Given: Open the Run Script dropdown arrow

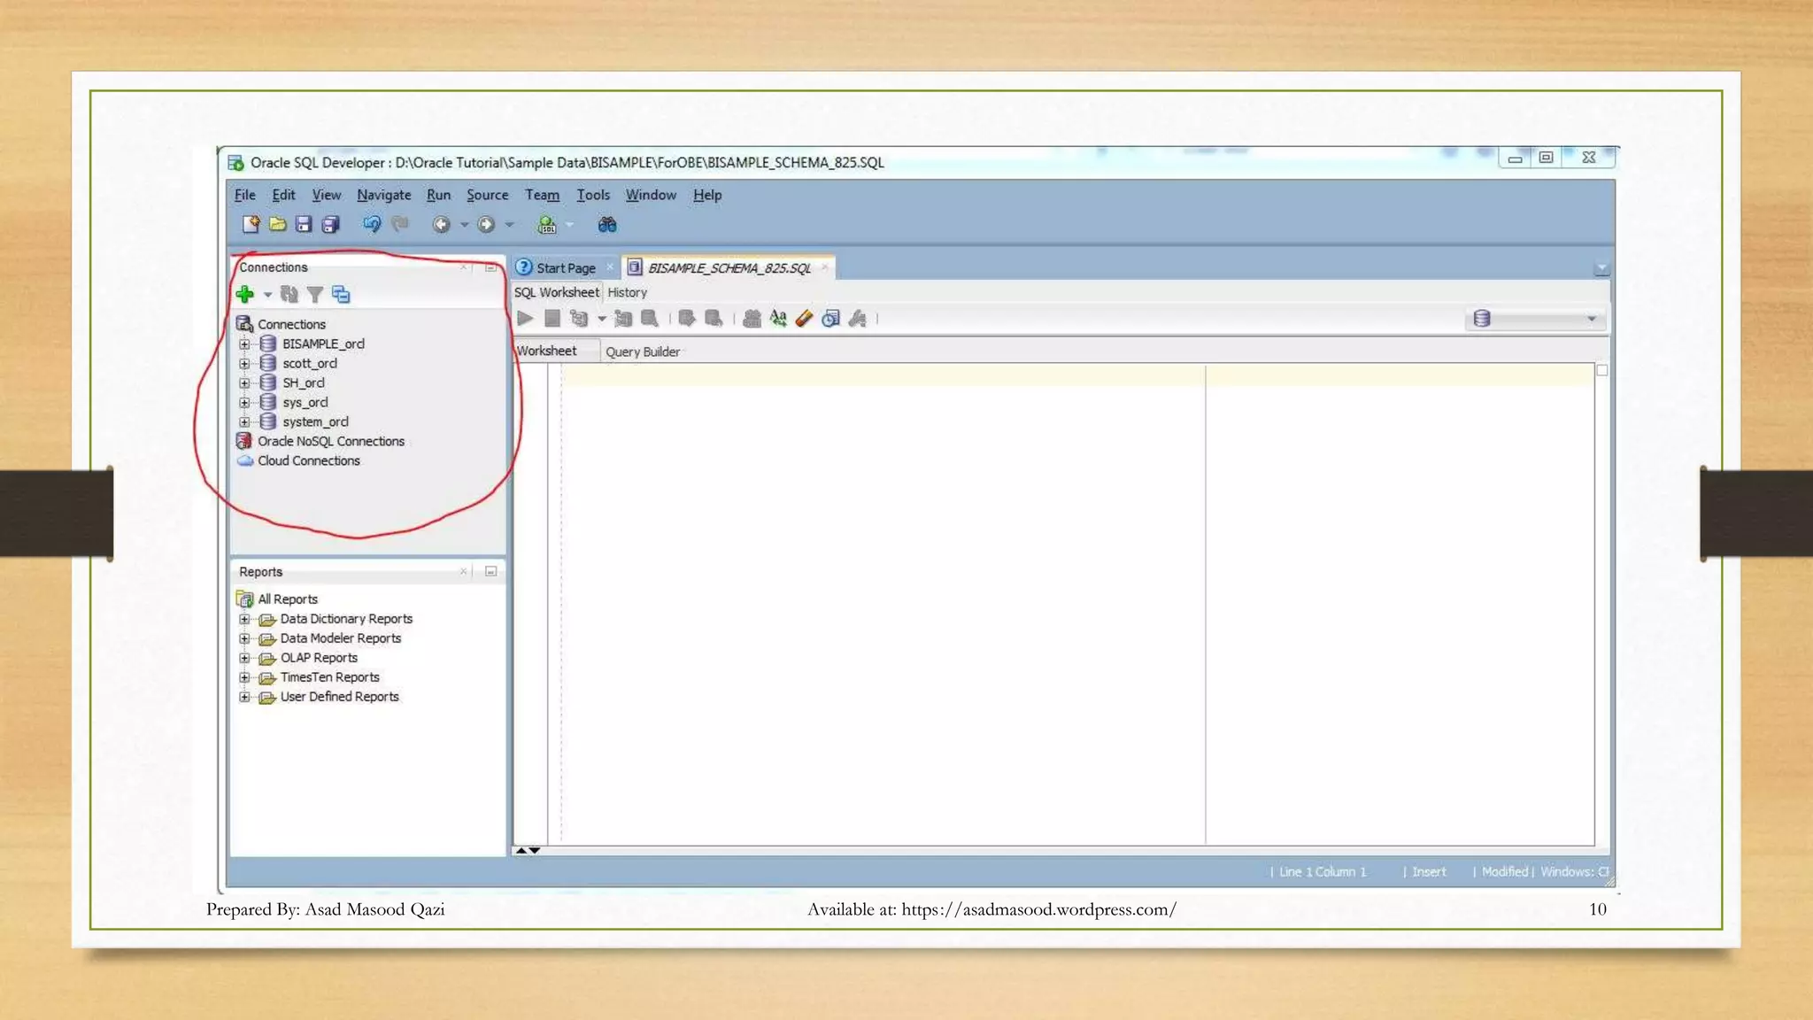Looking at the screenshot, I should pos(602,319).
